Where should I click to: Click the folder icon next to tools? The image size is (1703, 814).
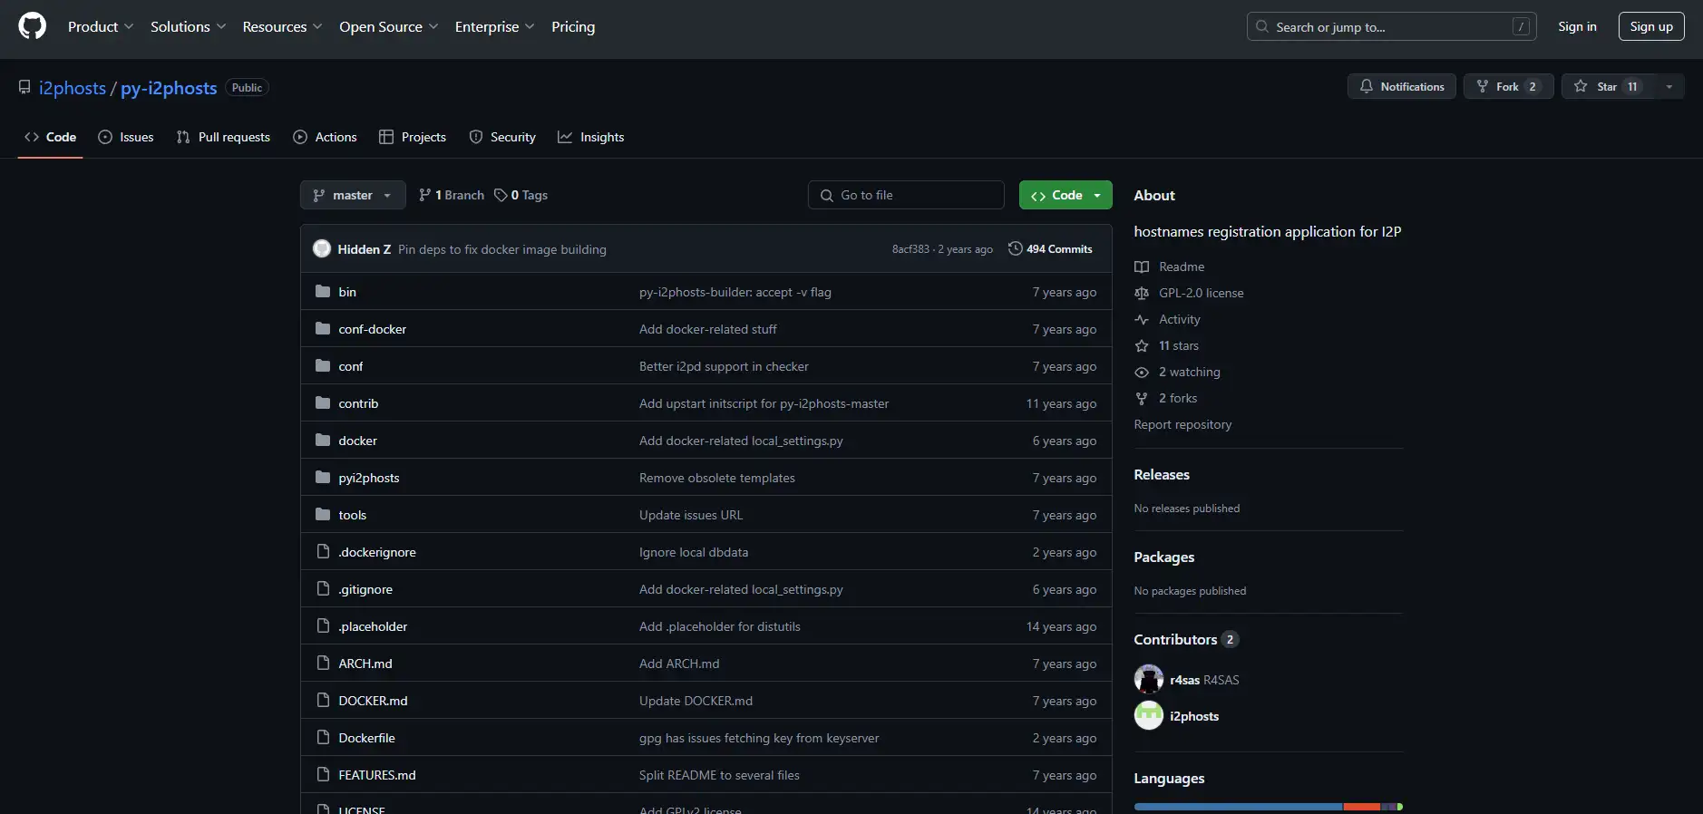click(323, 514)
